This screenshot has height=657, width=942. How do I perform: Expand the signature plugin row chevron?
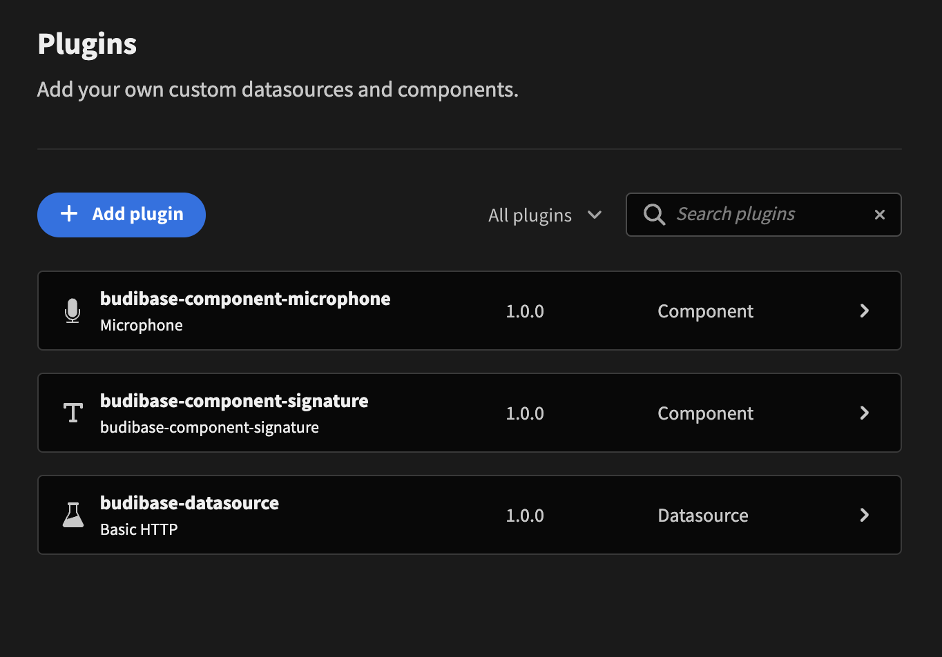(x=864, y=413)
